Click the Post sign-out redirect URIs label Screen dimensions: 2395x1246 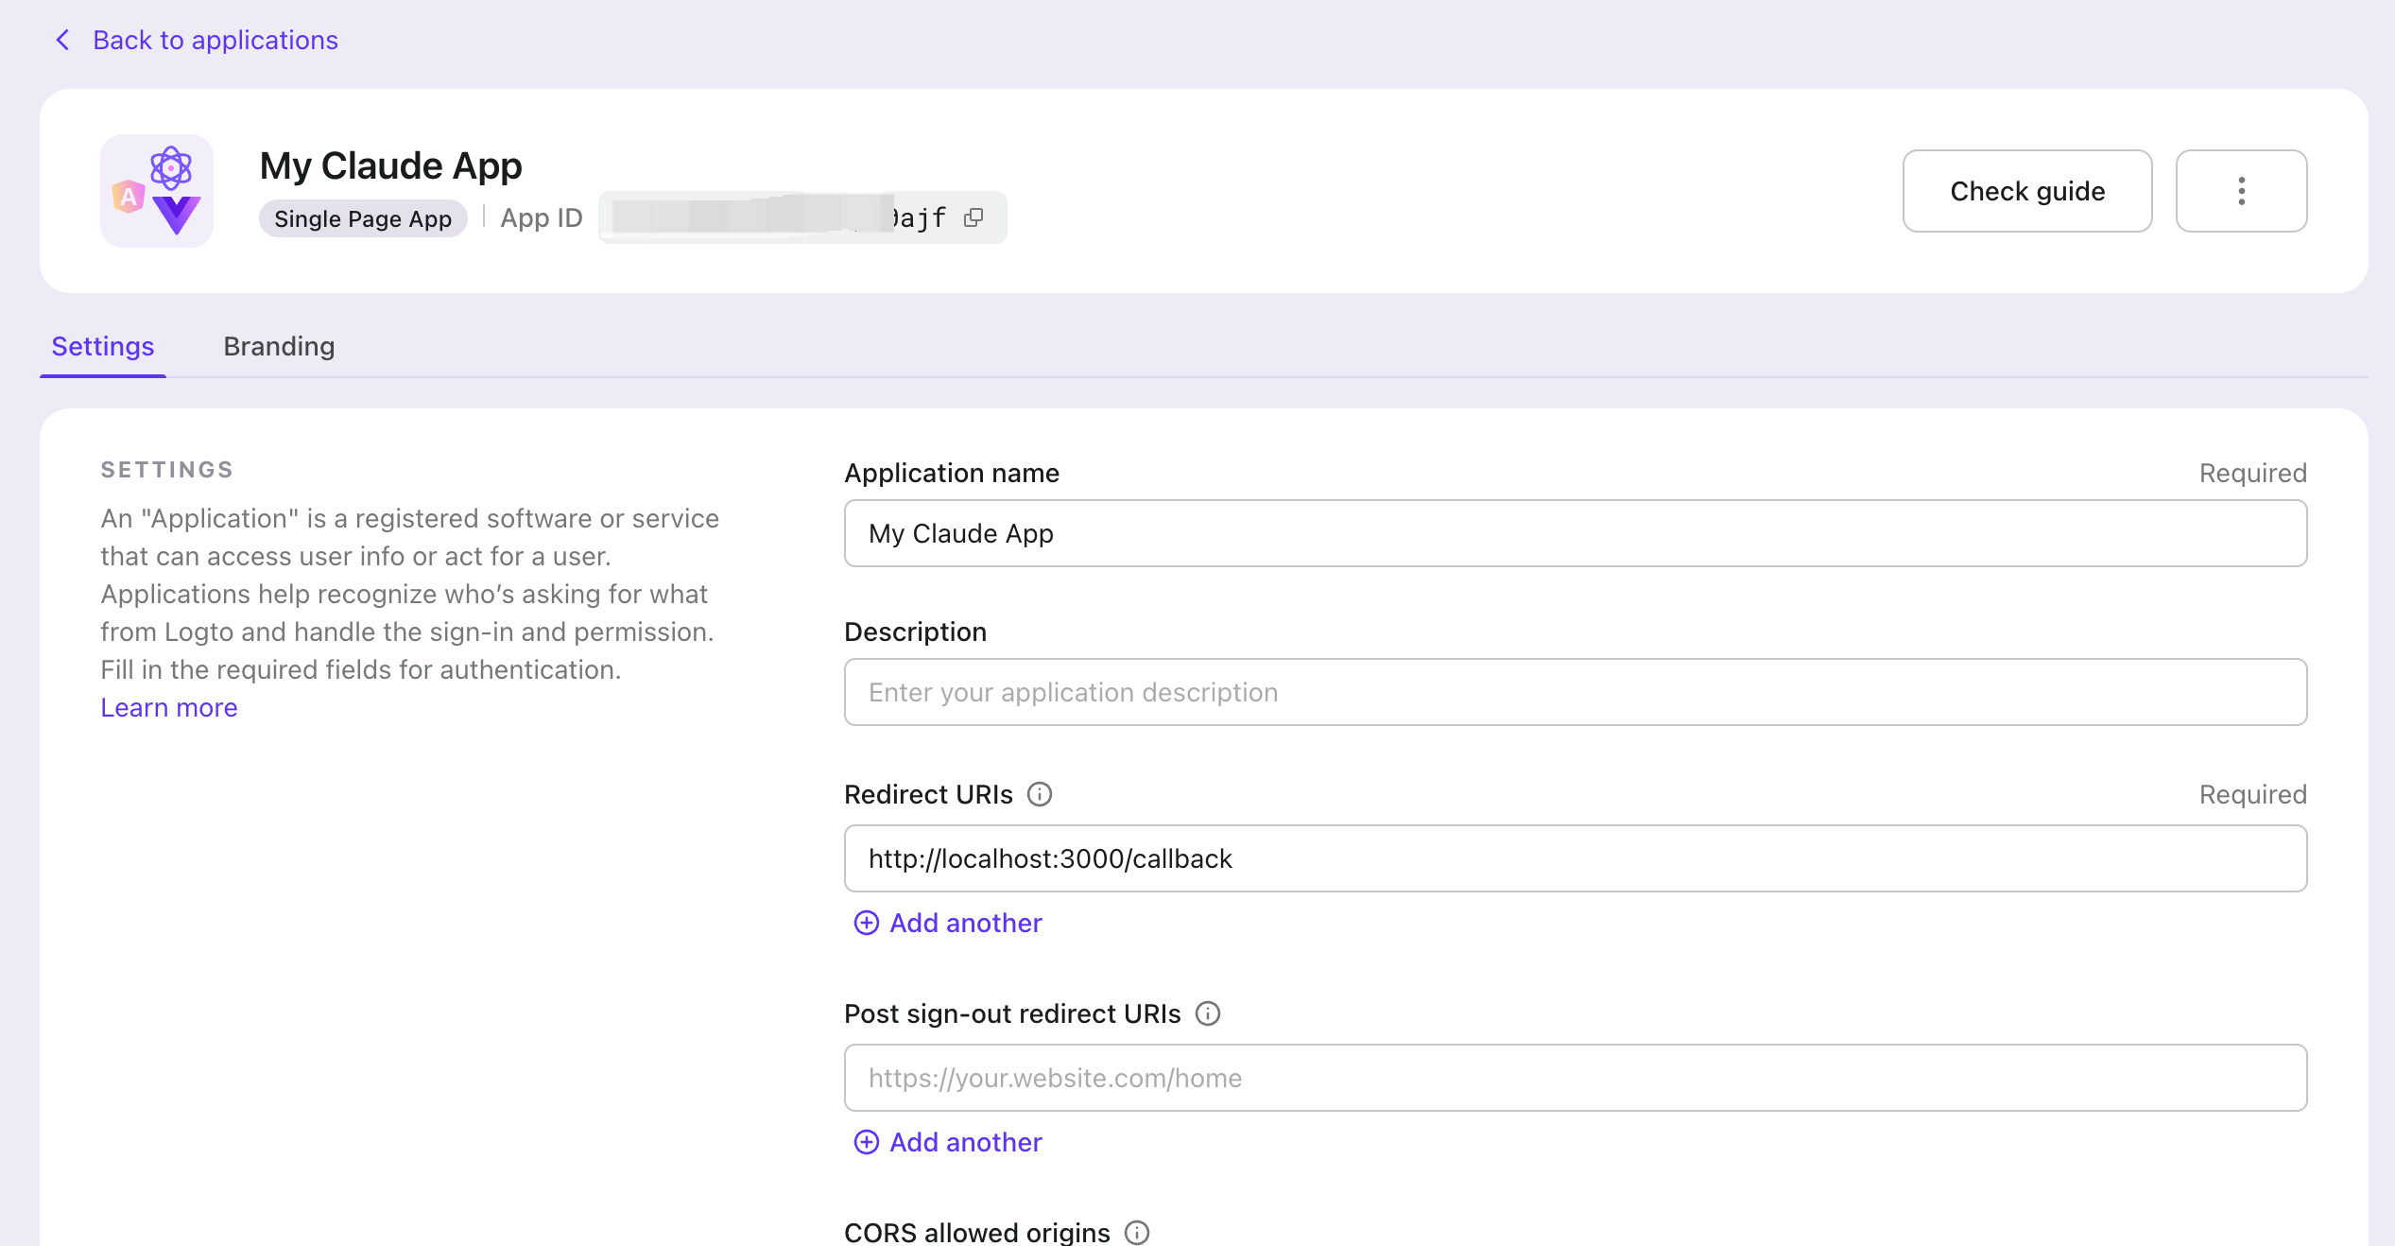(1012, 1014)
